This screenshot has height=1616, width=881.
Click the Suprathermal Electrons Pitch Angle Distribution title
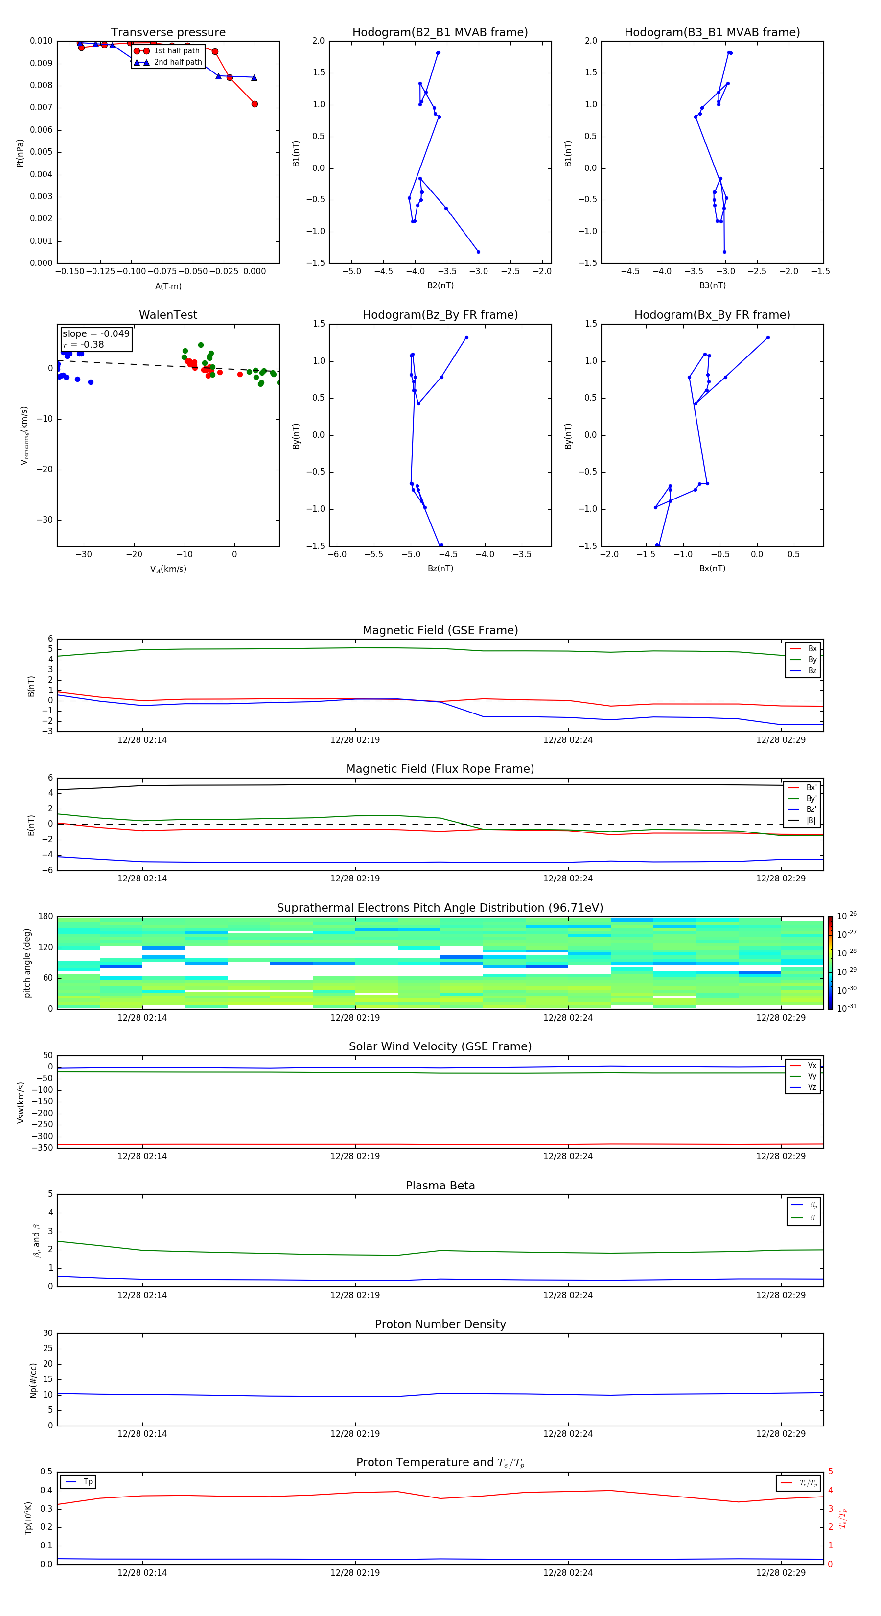pos(440,908)
